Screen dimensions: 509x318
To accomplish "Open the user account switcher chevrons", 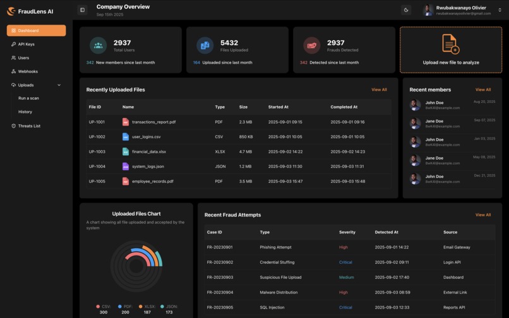I will [500, 10].
